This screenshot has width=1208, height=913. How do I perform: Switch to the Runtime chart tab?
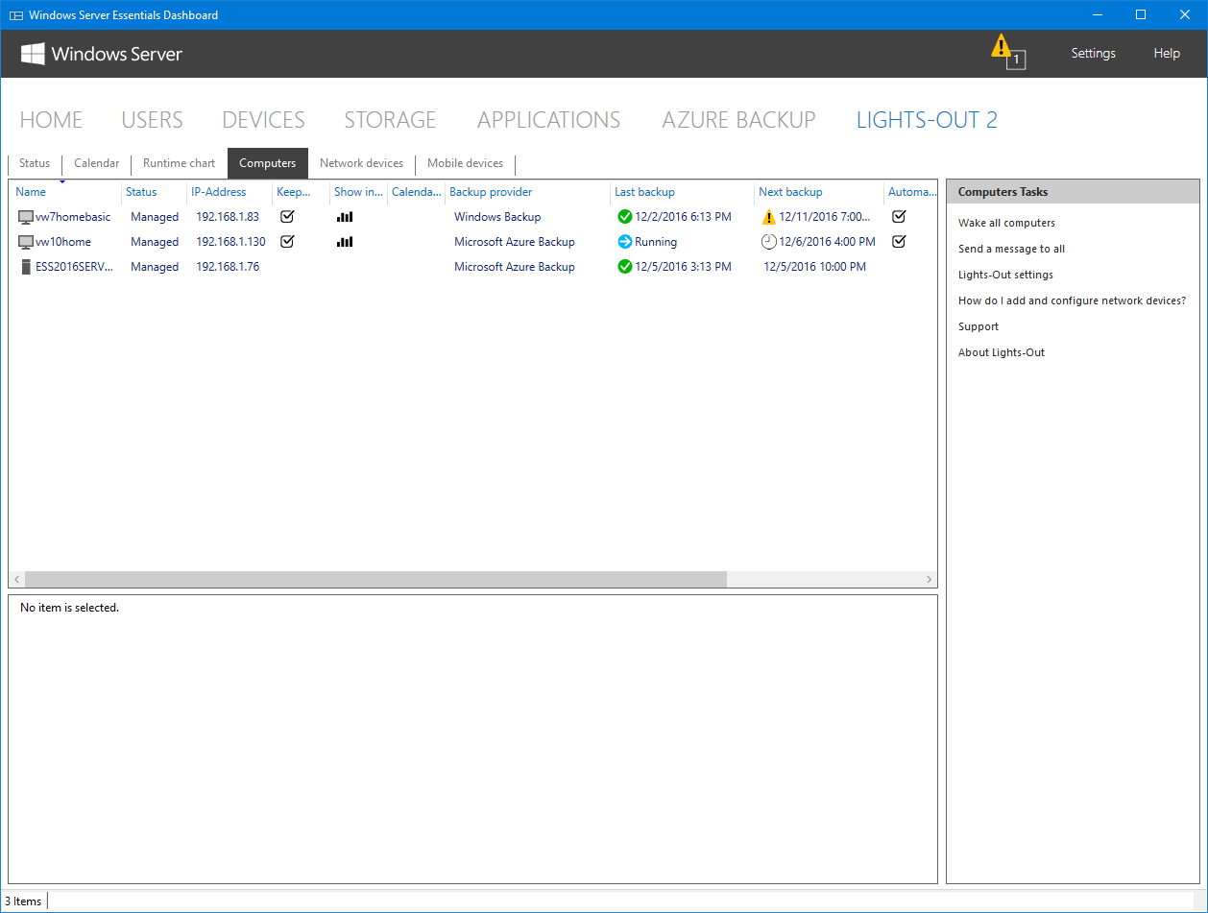(180, 163)
